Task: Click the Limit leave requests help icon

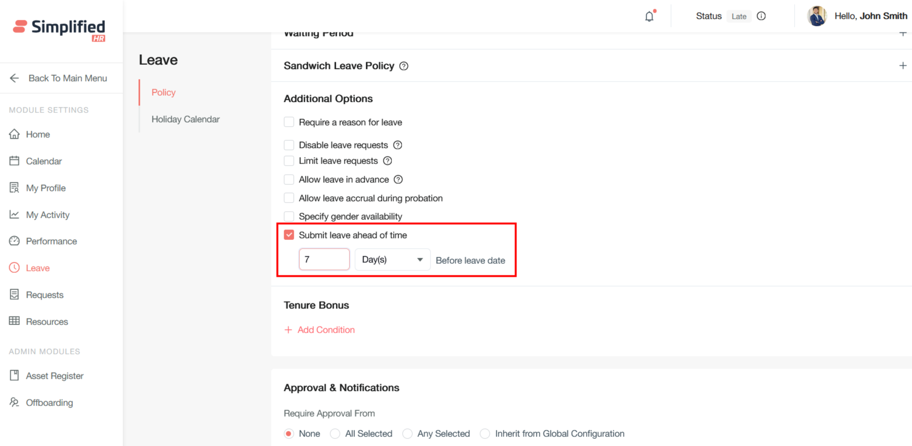Action: (x=387, y=161)
